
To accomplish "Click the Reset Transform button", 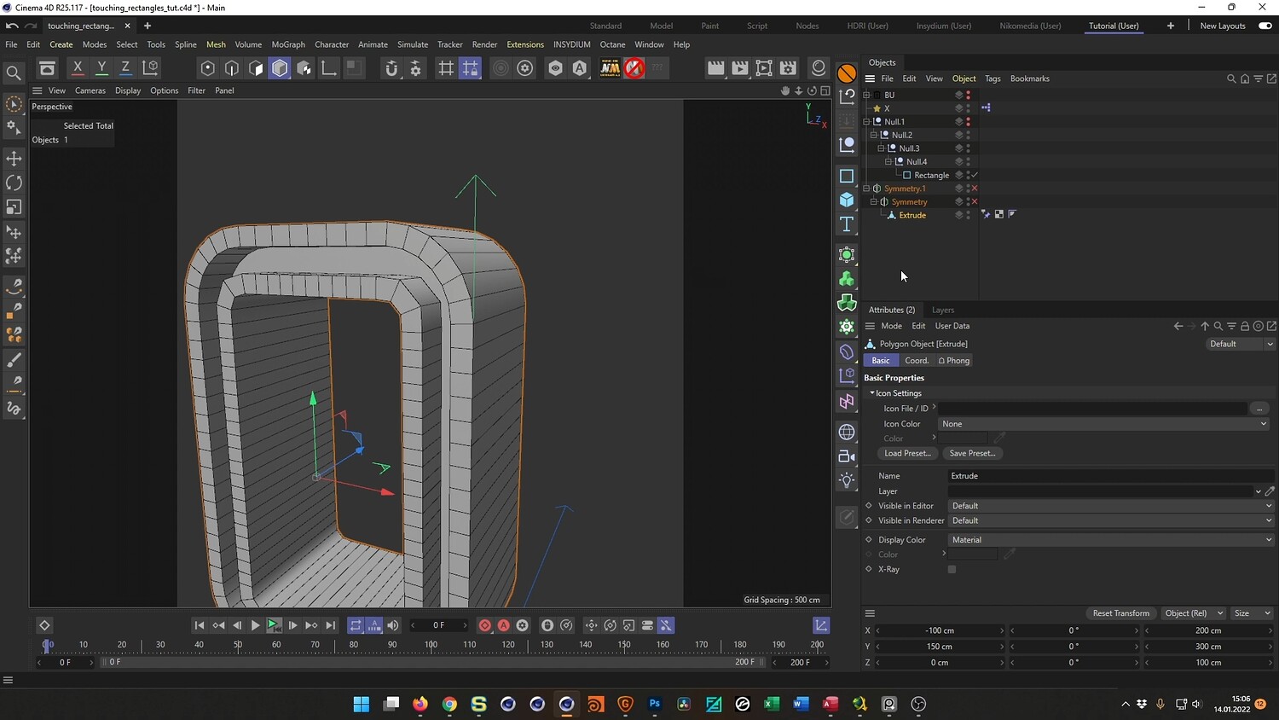I will pyautogui.click(x=1120, y=613).
